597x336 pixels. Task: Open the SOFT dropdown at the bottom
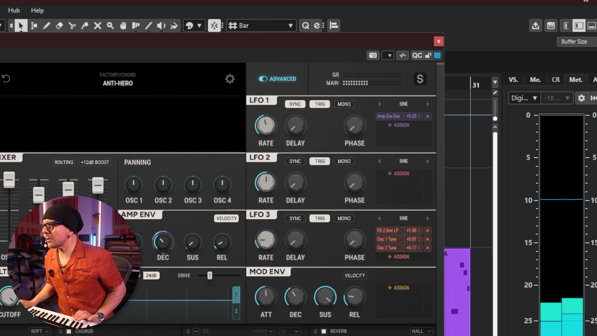pyautogui.click(x=40, y=331)
